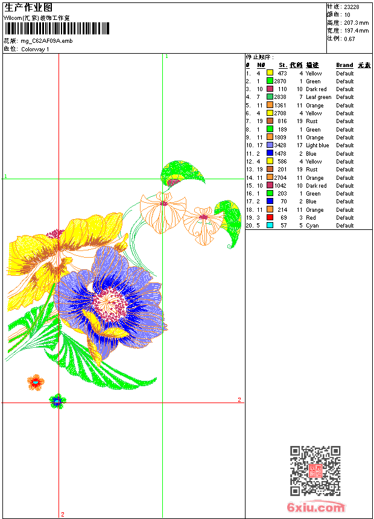Click the color count value 10
This screenshot has height=519, width=374.
click(x=347, y=15)
